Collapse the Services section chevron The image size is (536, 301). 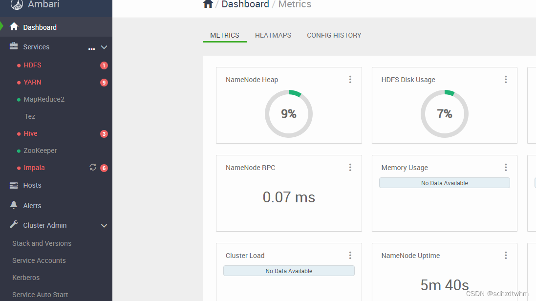pyautogui.click(x=104, y=47)
